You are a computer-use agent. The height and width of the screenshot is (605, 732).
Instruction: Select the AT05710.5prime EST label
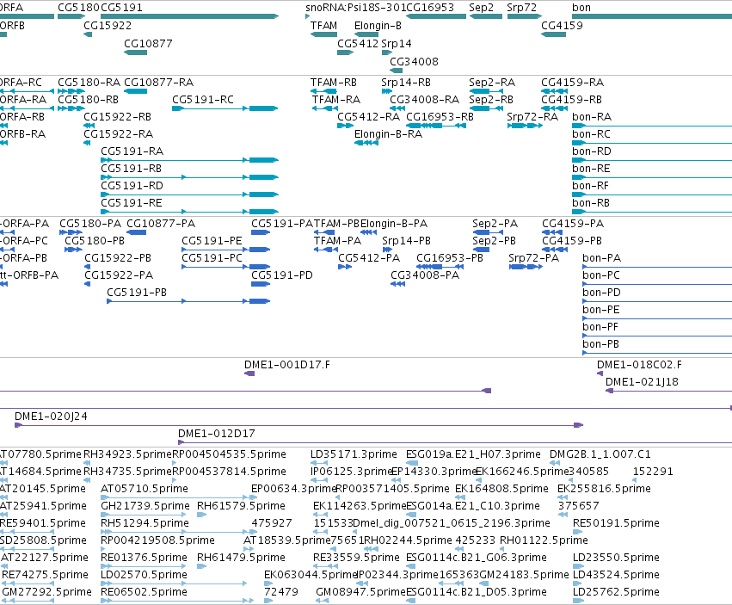(145, 489)
